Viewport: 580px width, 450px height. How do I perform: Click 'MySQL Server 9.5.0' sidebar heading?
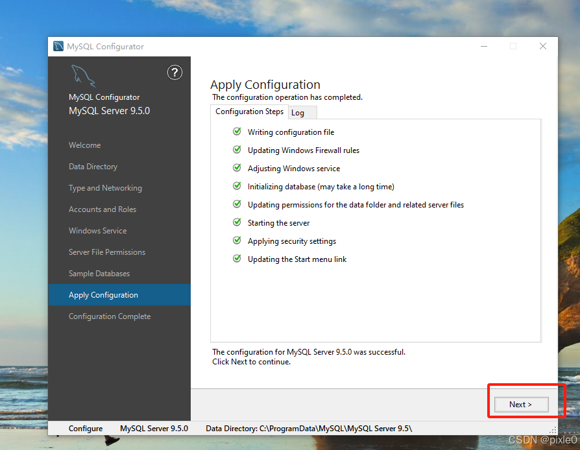pos(109,111)
